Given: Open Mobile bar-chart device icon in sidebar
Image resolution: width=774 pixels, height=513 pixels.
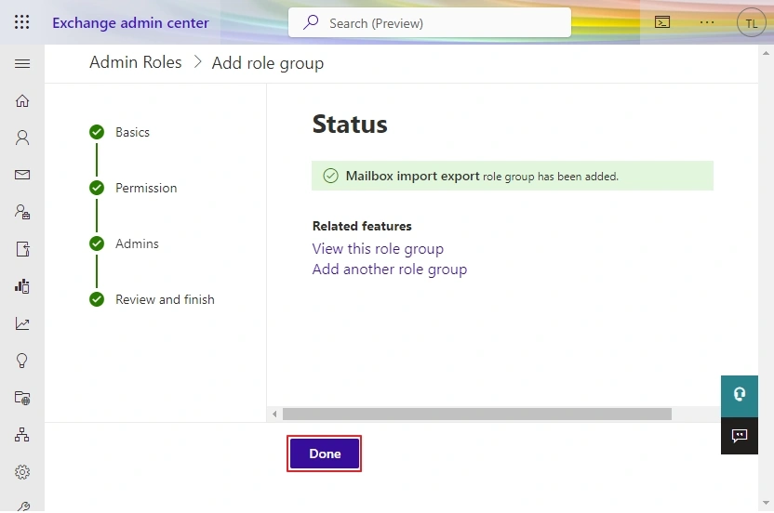Looking at the screenshot, I should pyautogui.click(x=22, y=286).
